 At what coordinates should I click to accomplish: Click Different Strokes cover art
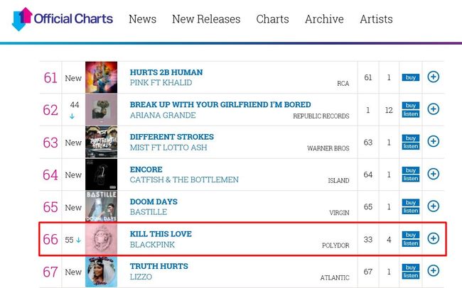pos(101,142)
